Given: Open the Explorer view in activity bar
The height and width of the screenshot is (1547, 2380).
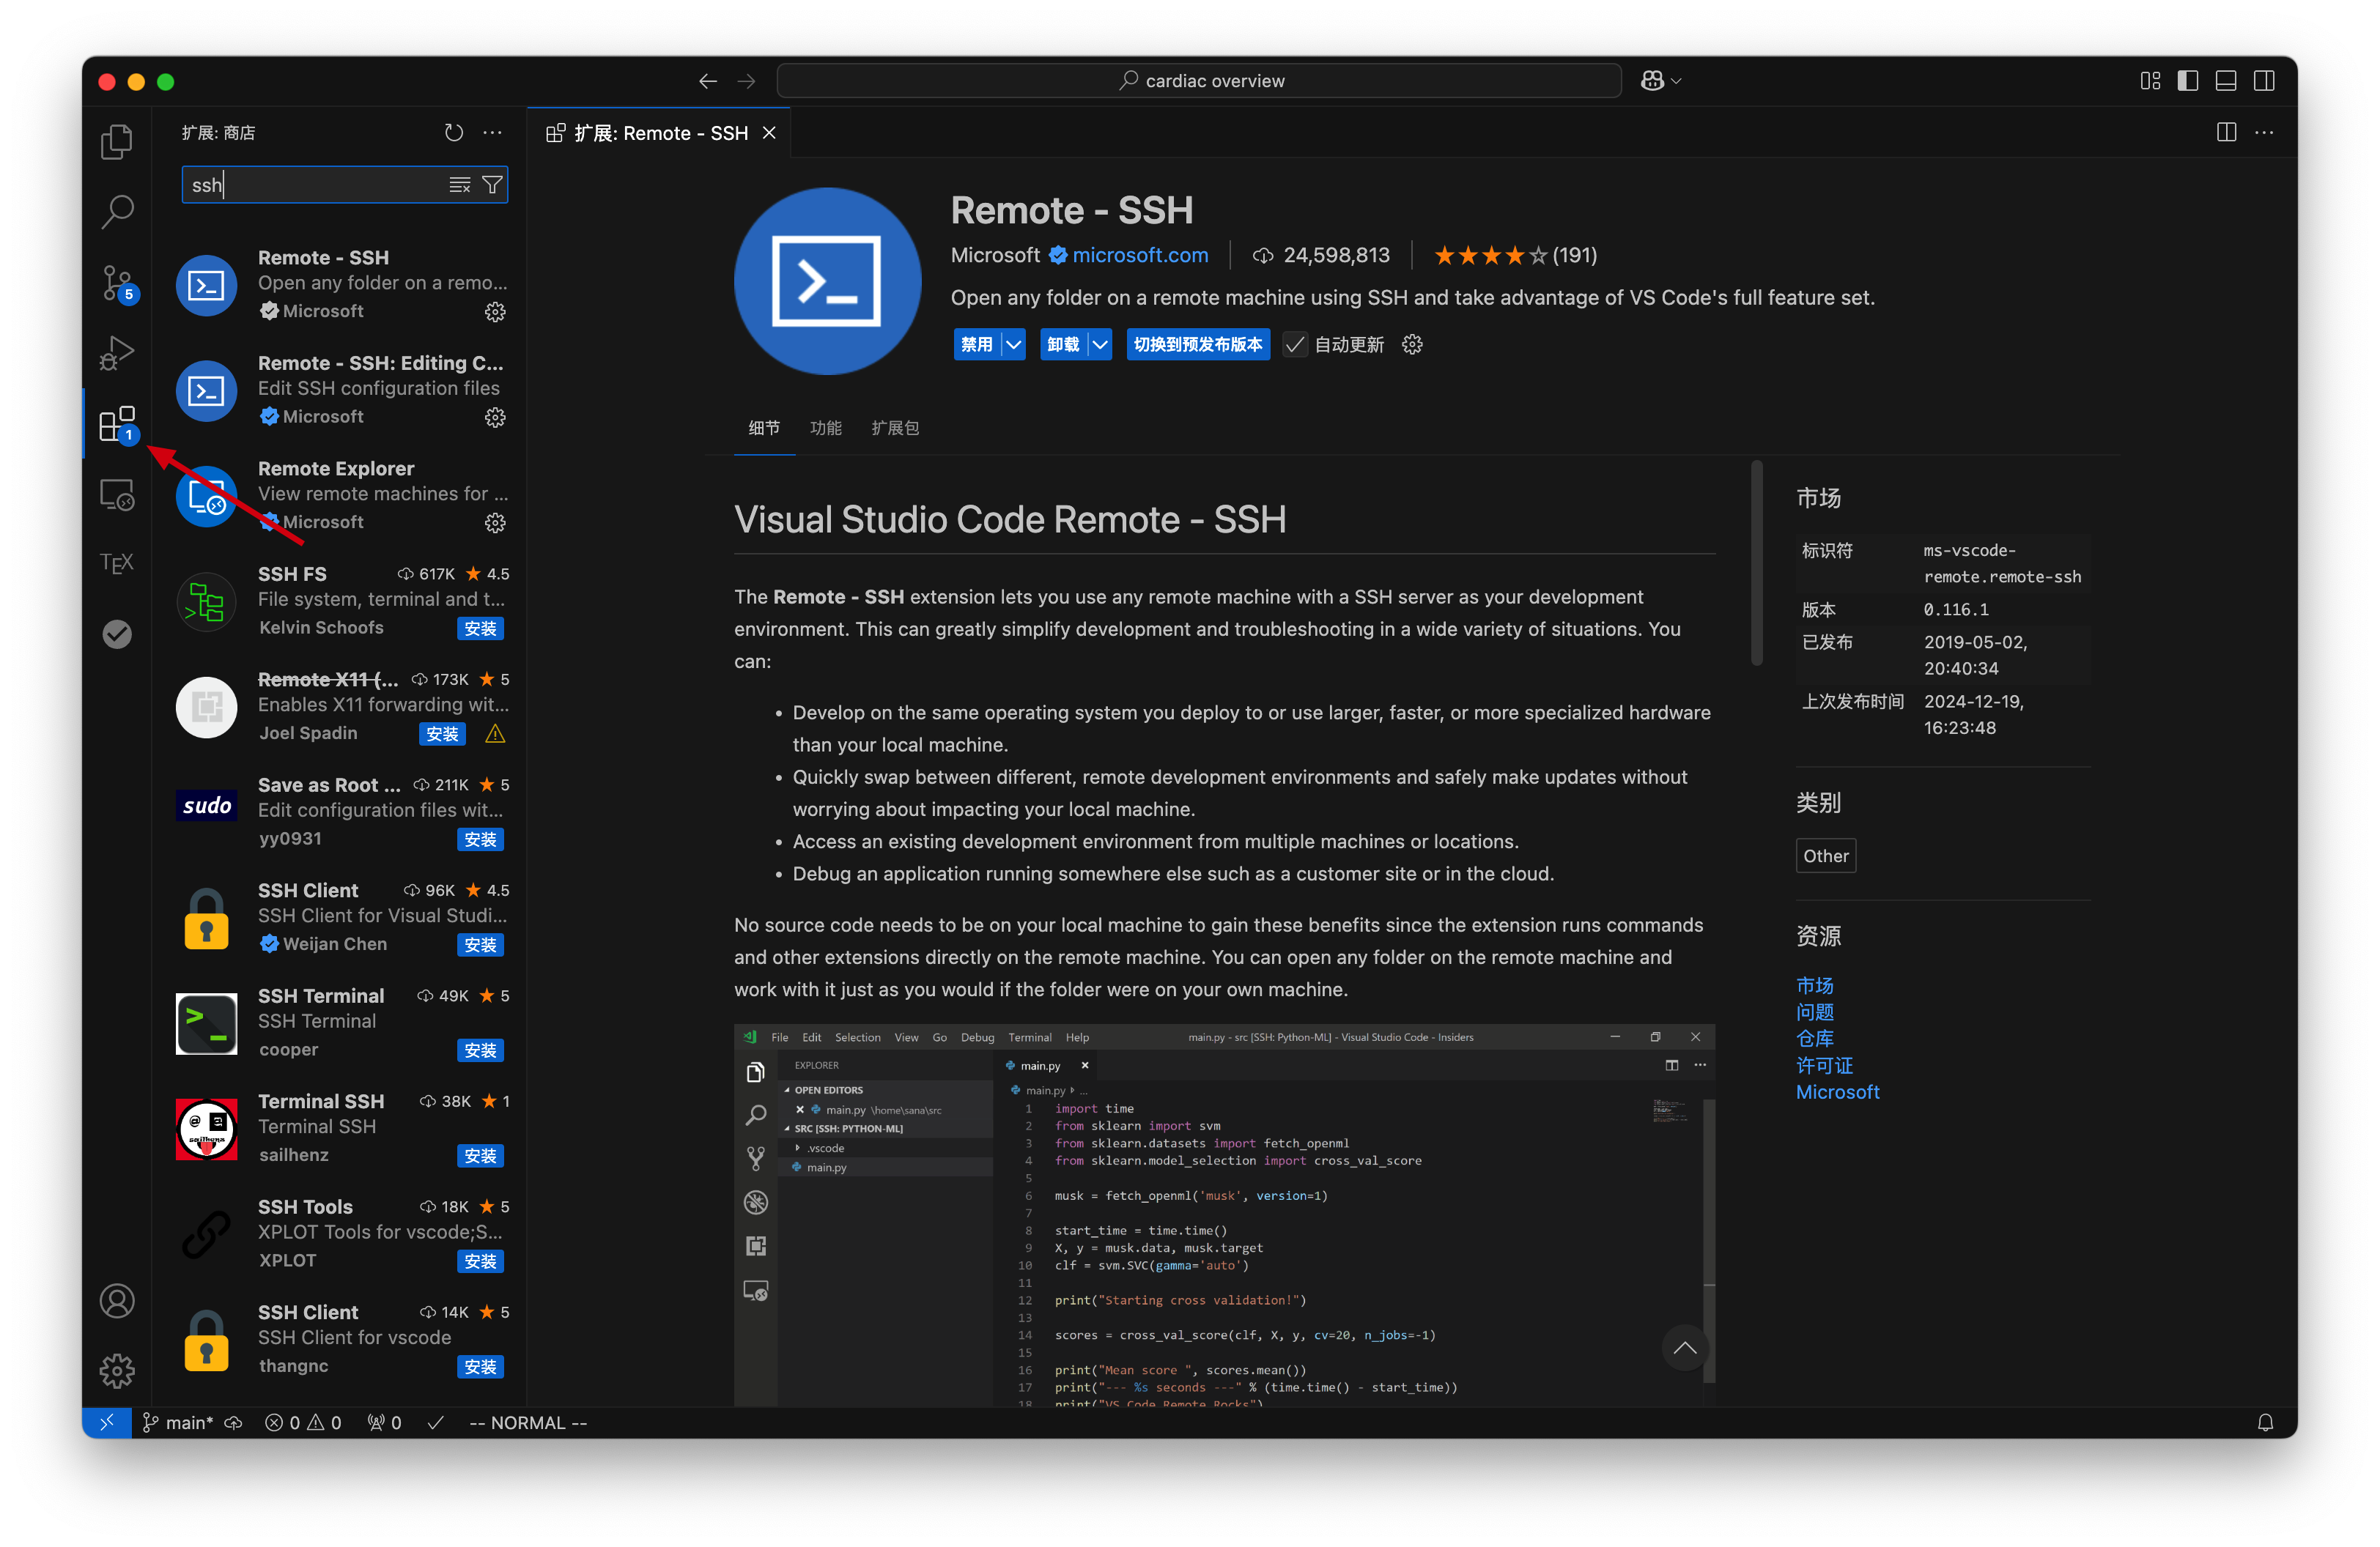Looking at the screenshot, I should click(x=117, y=141).
